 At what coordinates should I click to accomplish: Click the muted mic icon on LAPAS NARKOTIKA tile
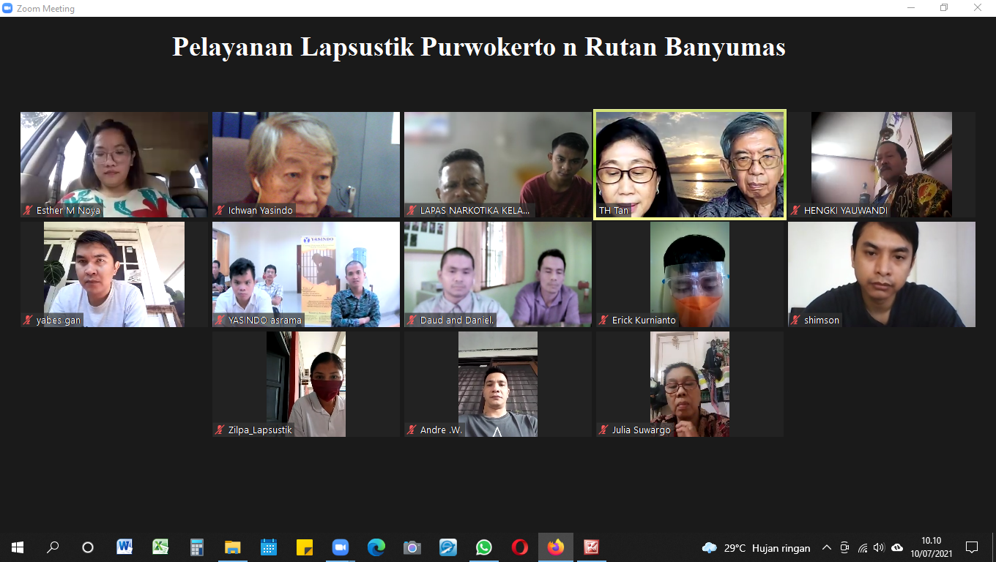pos(412,211)
